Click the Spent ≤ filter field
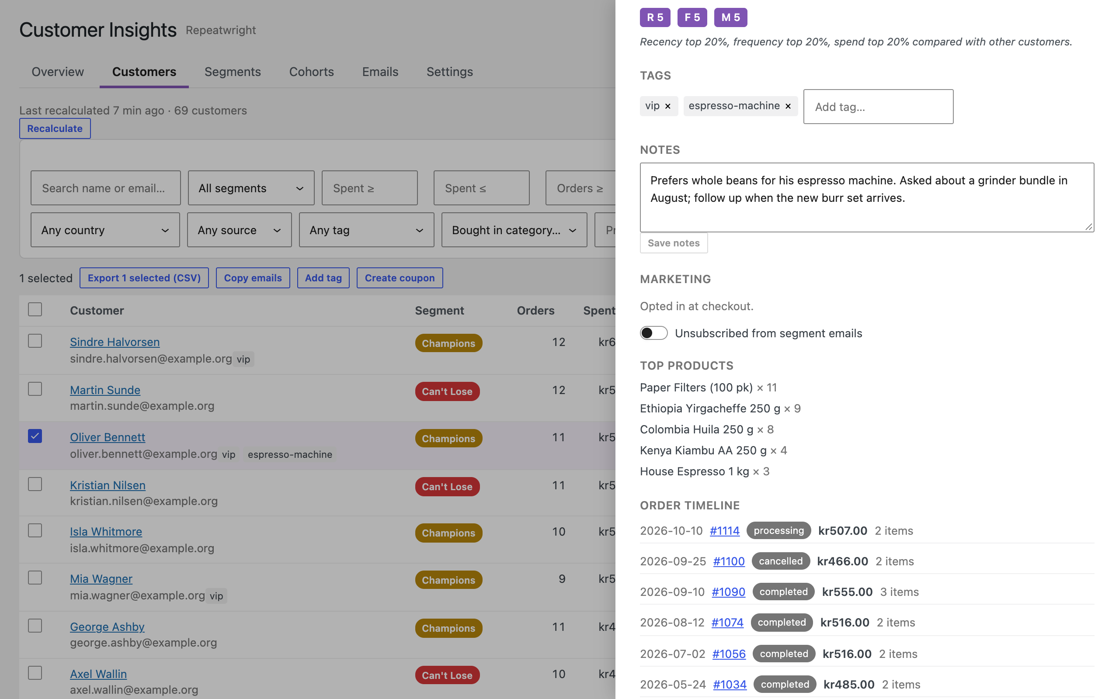Image resolution: width=1119 pixels, height=699 pixels. pyautogui.click(x=481, y=188)
